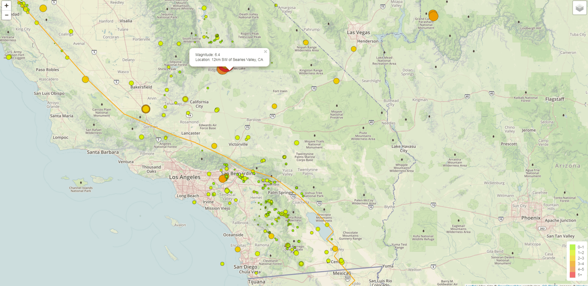Click the marker above Nopah Range Wilderness

click(x=305, y=42)
